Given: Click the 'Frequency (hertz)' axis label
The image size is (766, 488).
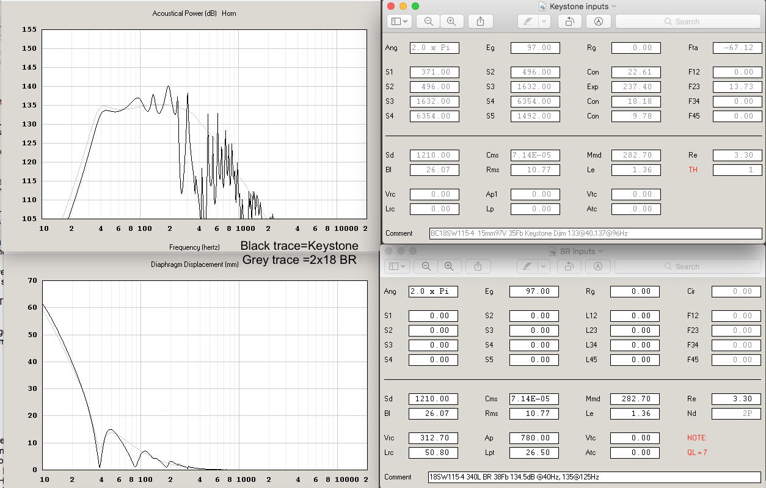Looking at the screenshot, I should click(x=194, y=247).
